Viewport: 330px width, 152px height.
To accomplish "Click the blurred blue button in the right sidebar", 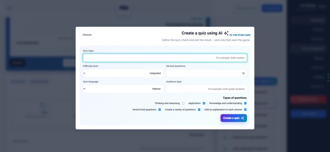I will (308, 114).
